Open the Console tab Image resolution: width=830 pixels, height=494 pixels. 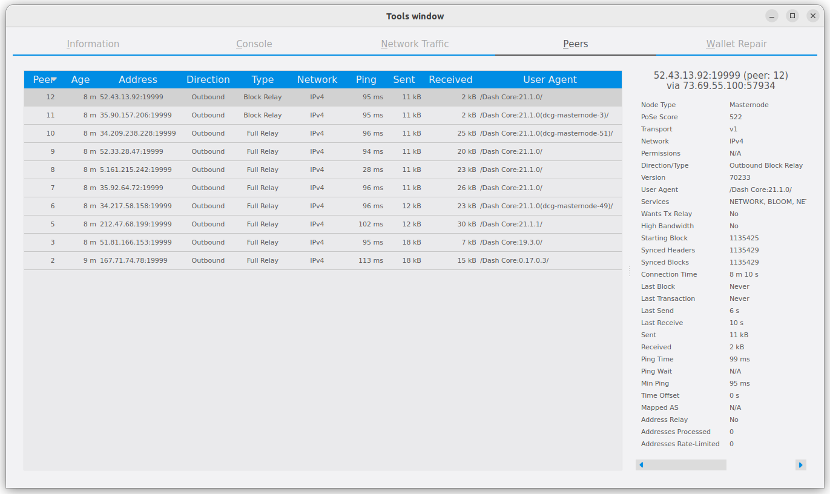click(254, 44)
